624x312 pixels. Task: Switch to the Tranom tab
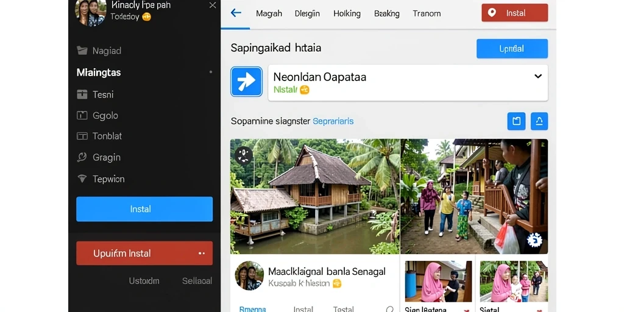[x=427, y=13]
